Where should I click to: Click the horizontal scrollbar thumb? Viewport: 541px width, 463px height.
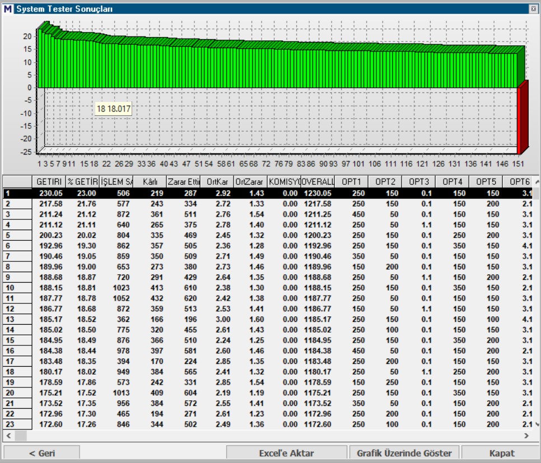(21, 436)
